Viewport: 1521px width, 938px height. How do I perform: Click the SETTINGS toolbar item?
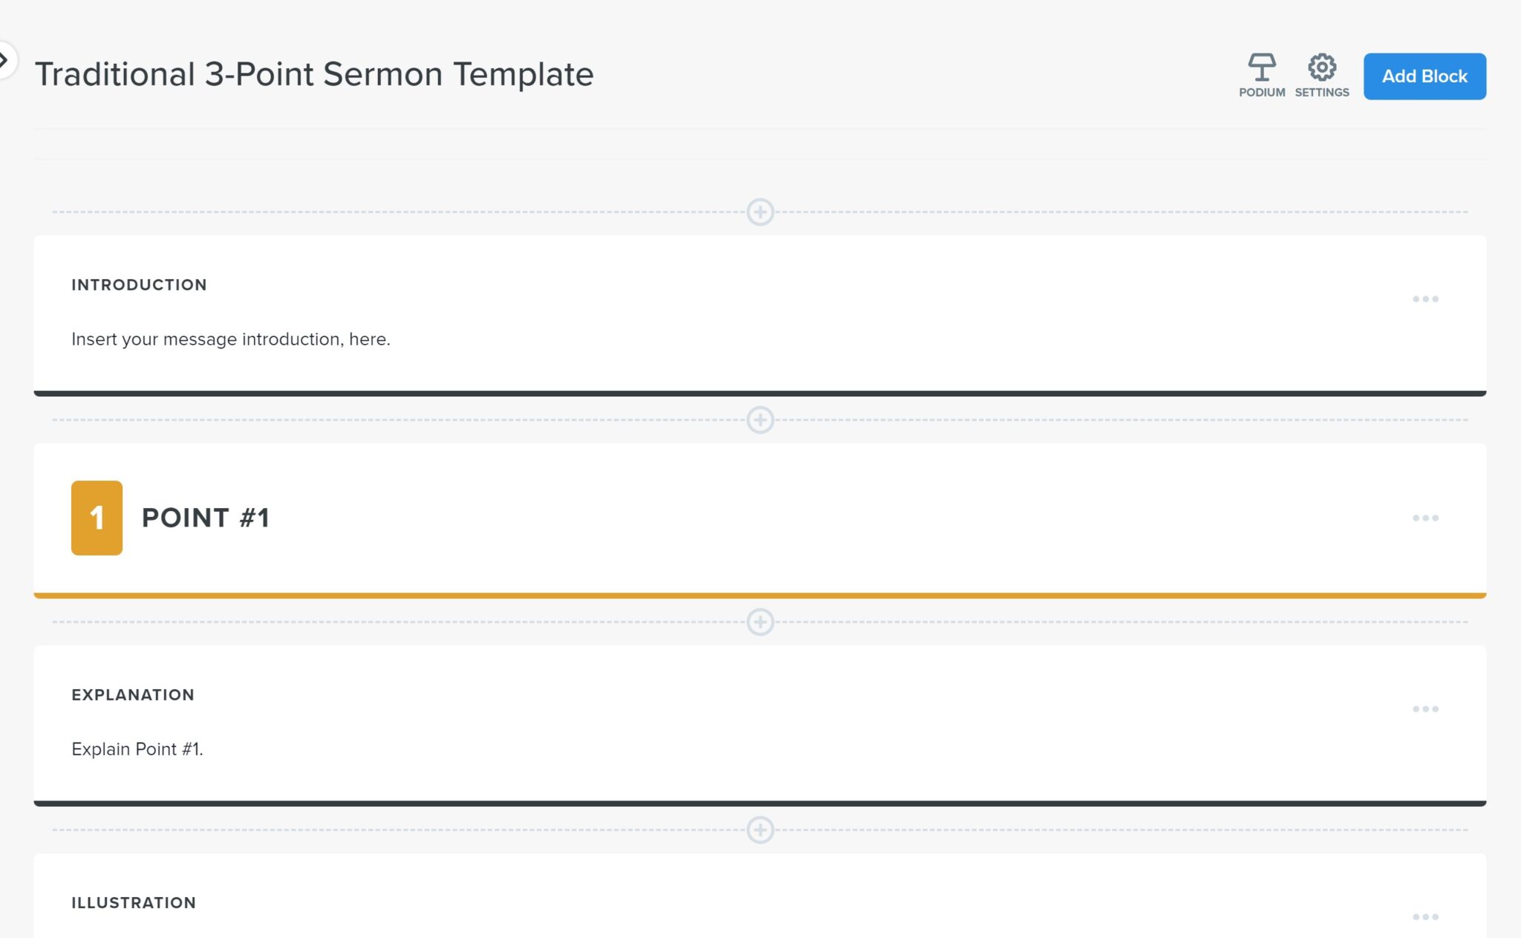1322,74
